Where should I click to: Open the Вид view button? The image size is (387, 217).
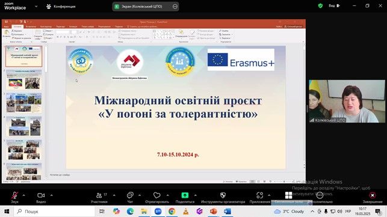click(x=335, y=5)
